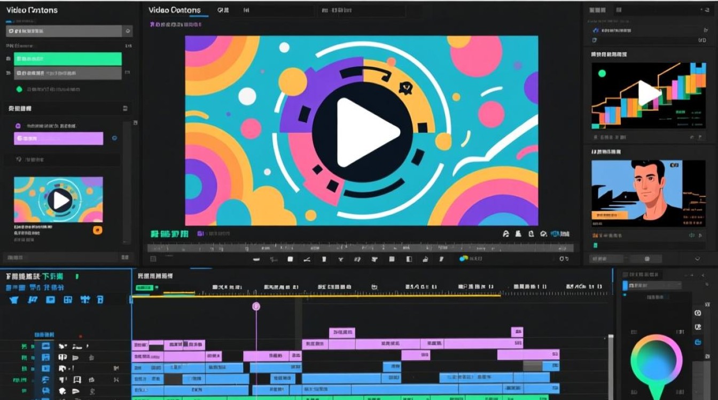This screenshot has height=400, width=718.
Task: Click the blue icon beside the color wheel panel
Action: tap(698, 342)
